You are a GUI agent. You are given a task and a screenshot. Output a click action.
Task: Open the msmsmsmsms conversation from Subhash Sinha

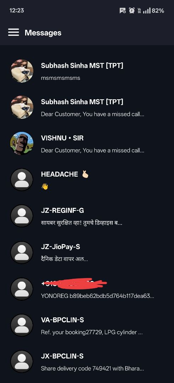(87, 71)
